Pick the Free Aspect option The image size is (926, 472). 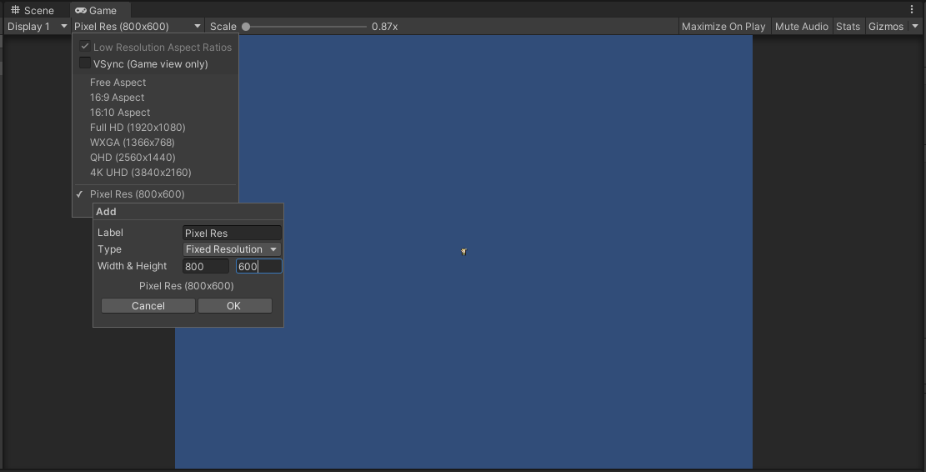pos(118,83)
